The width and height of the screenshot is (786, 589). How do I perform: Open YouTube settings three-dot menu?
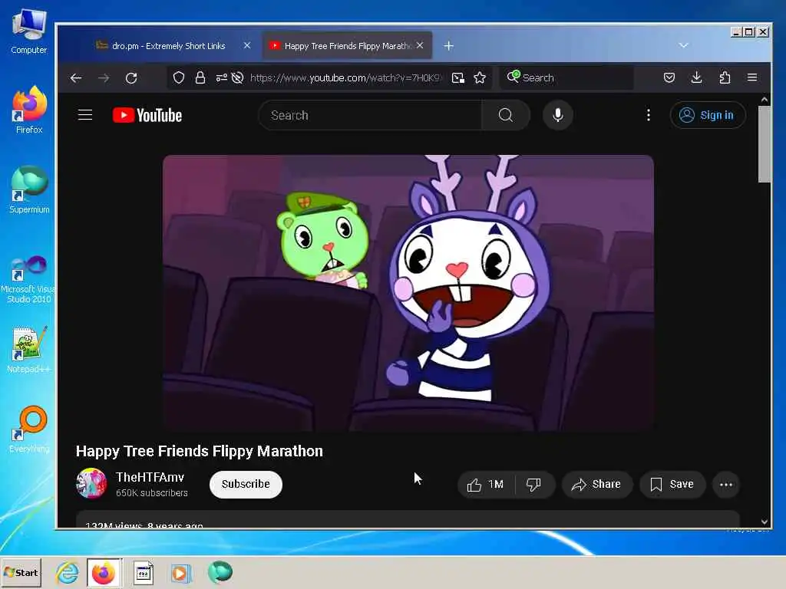[648, 115]
